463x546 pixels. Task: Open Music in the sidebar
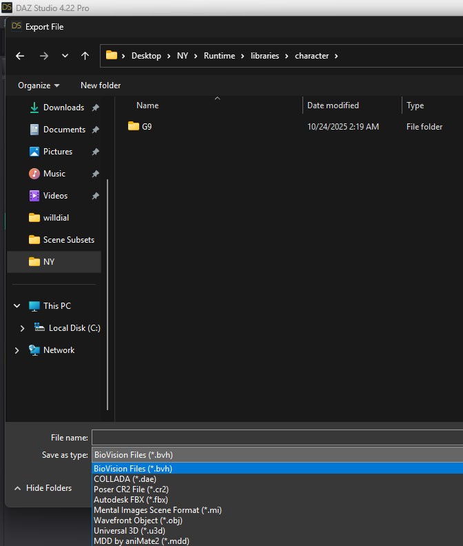coord(54,174)
